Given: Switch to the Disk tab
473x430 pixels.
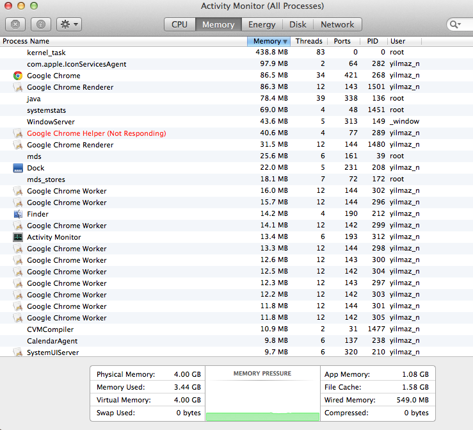Looking at the screenshot, I should click(298, 24).
